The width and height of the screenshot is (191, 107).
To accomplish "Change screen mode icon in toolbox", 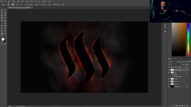I will click(x=5, y=44).
